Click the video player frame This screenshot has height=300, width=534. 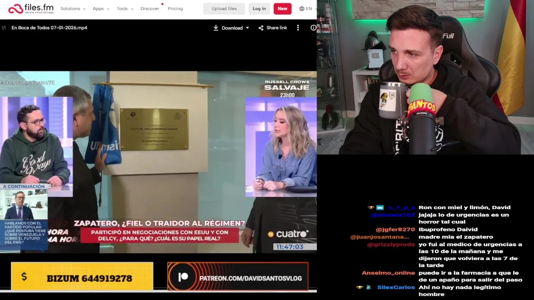click(158, 162)
